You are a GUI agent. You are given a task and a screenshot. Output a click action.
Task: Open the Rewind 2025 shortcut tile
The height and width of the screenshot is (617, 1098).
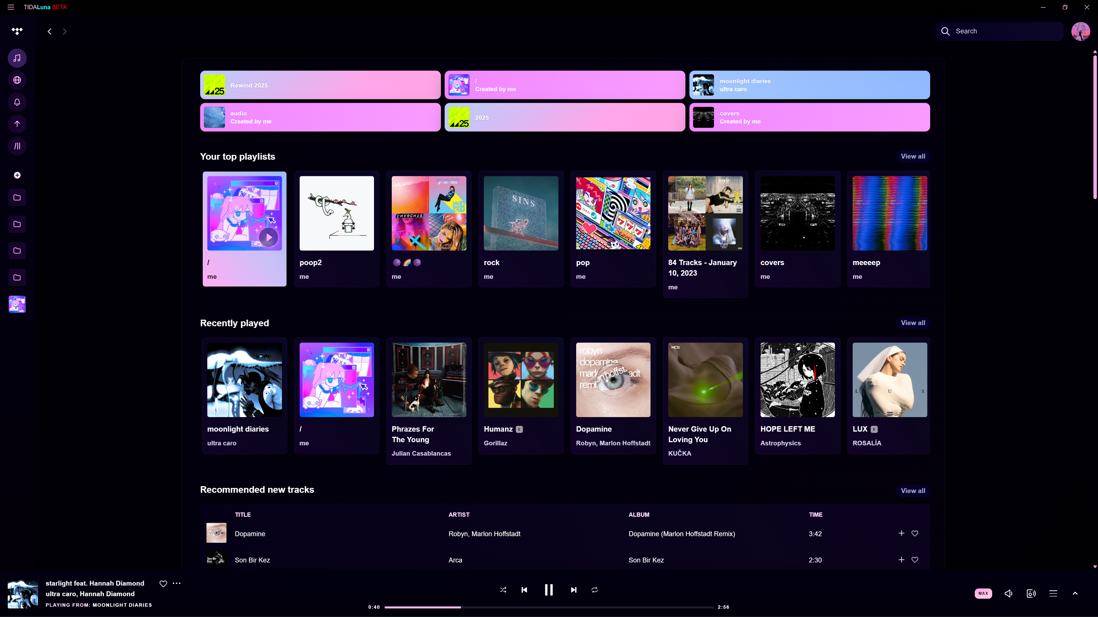(320, 85)
